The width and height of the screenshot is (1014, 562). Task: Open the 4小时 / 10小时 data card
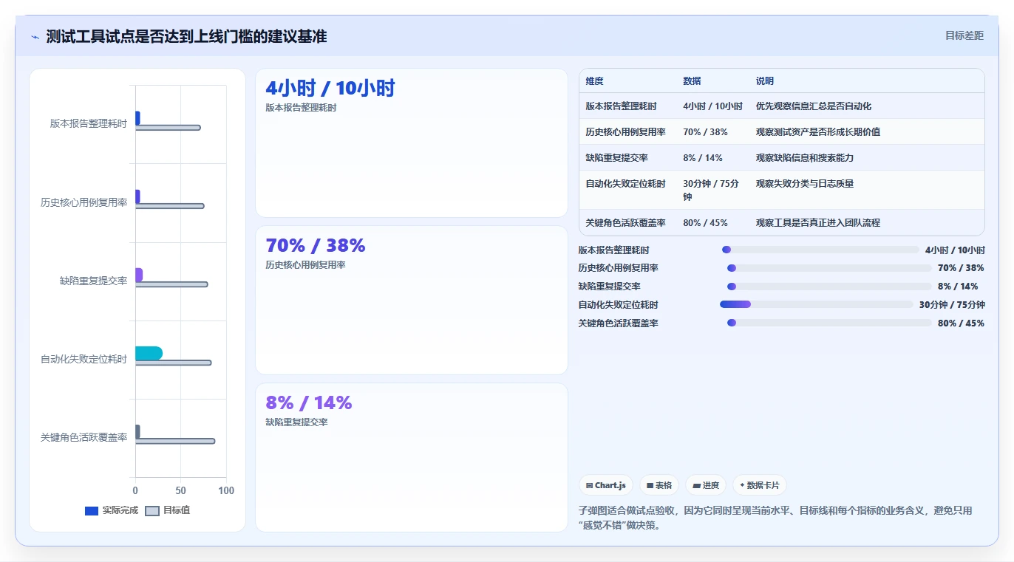[412, 143]
